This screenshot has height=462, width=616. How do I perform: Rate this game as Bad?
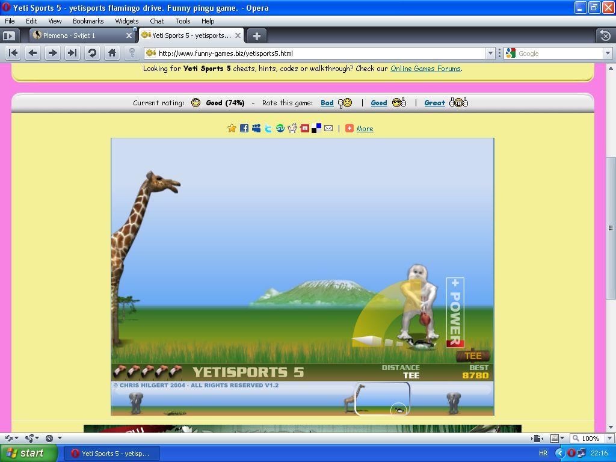(327, 103)
